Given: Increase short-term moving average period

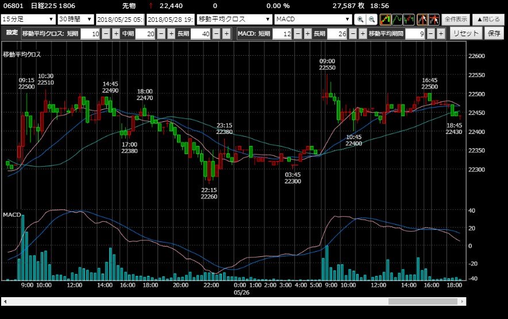Looking at the screenshot, I should click(x=116, y=34).
